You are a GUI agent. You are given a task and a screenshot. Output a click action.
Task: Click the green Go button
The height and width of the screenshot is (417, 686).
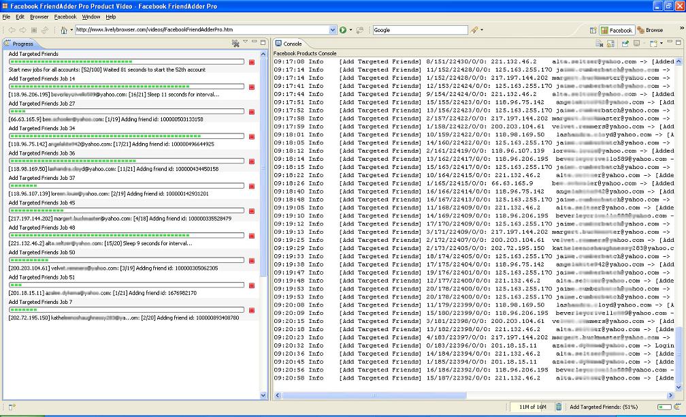[x=343, y=30]
